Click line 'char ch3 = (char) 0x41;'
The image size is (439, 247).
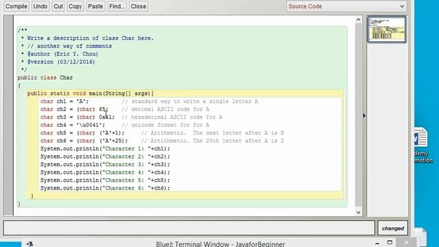78,117
